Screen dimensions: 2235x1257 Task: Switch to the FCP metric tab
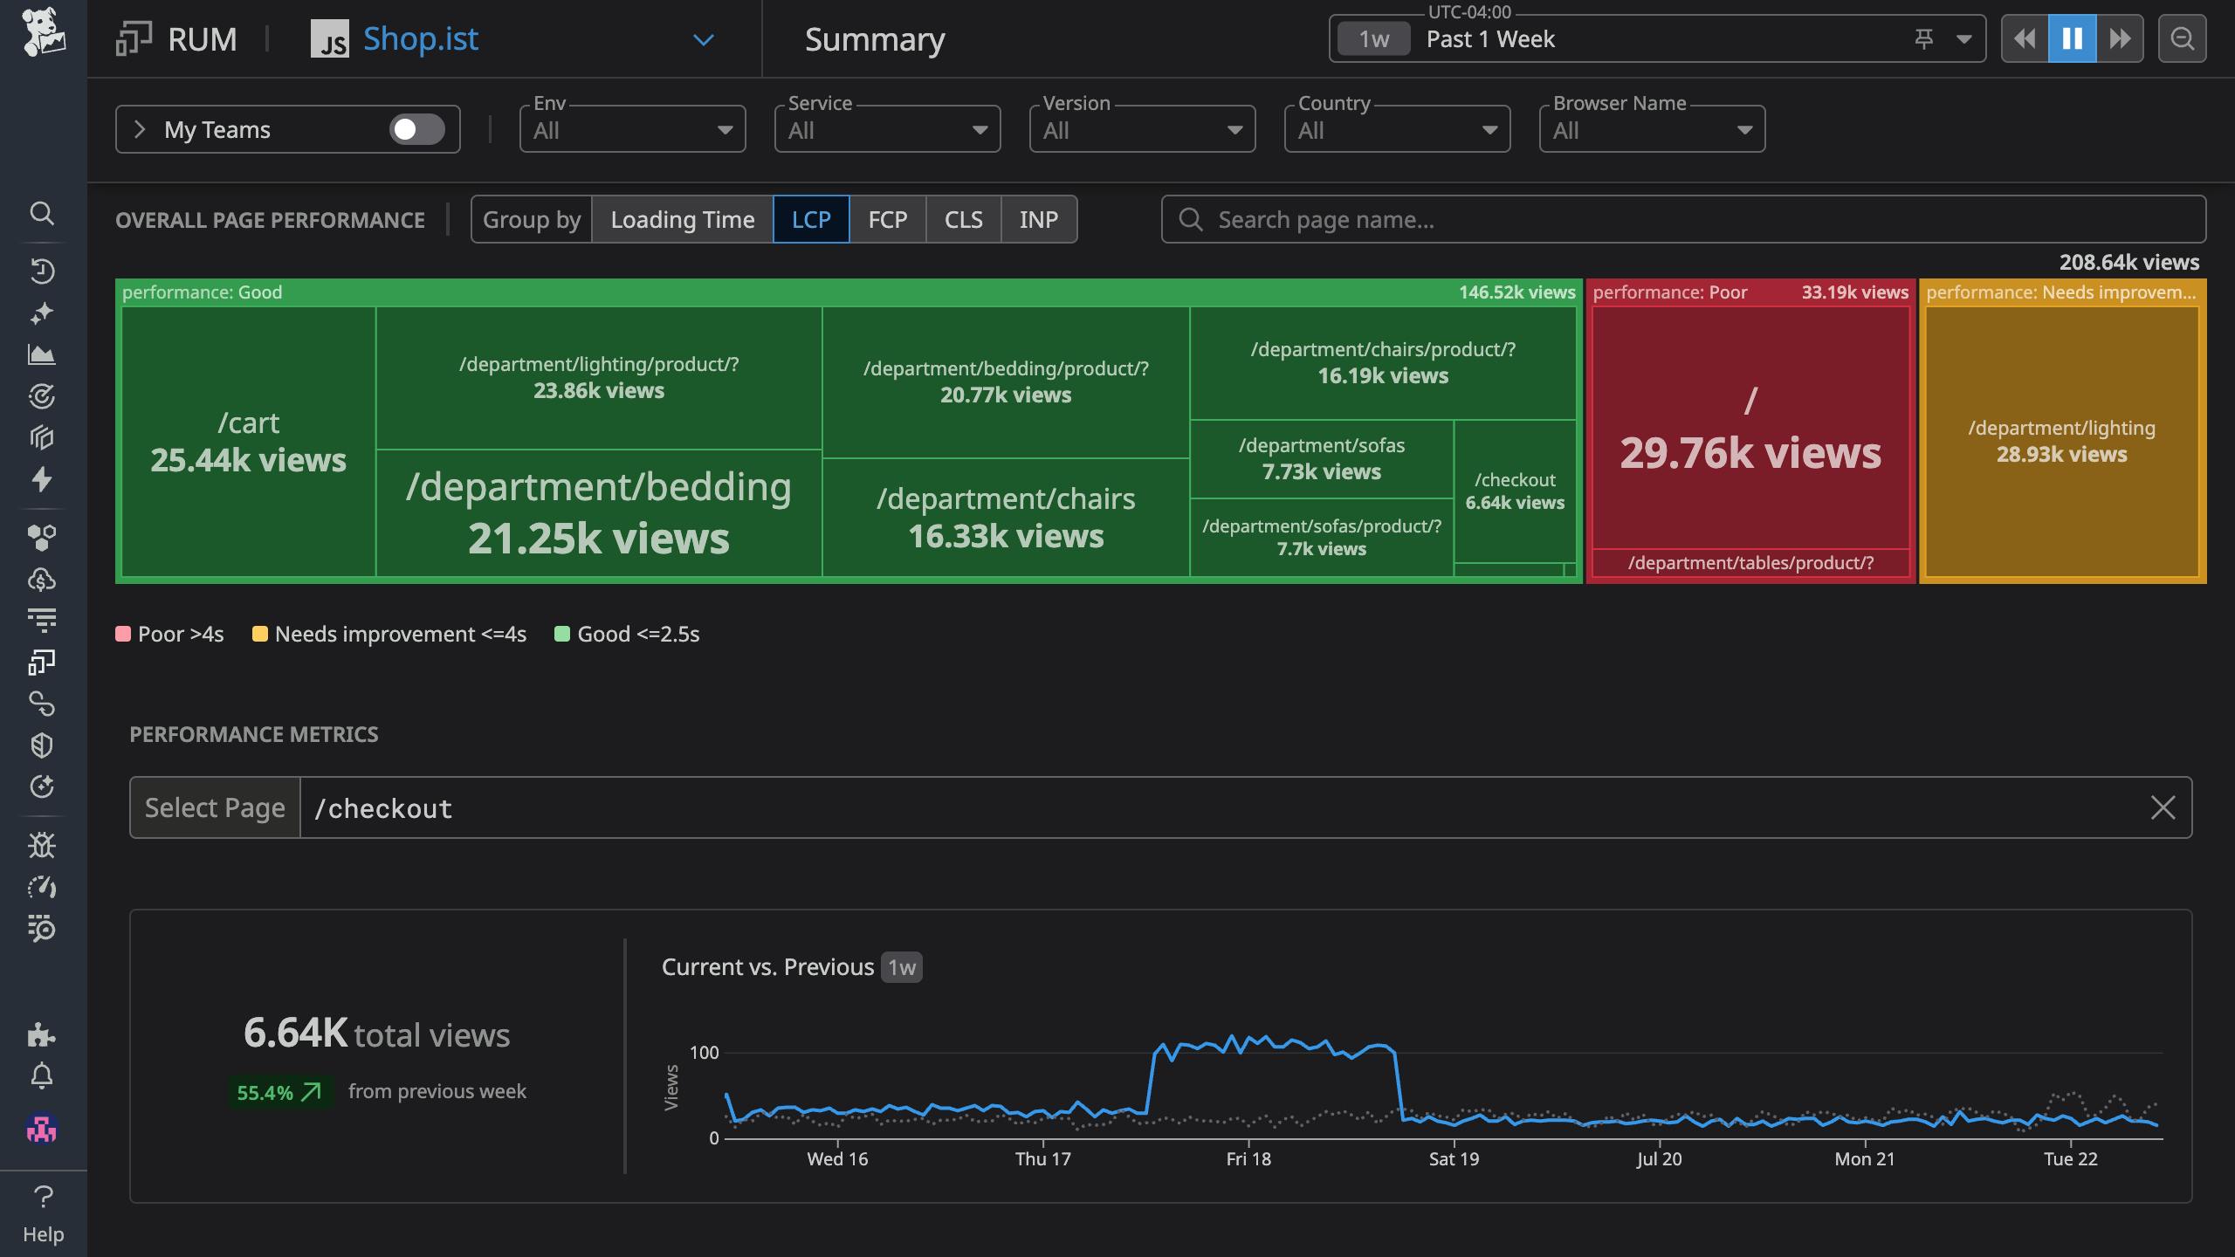(887, 219)
